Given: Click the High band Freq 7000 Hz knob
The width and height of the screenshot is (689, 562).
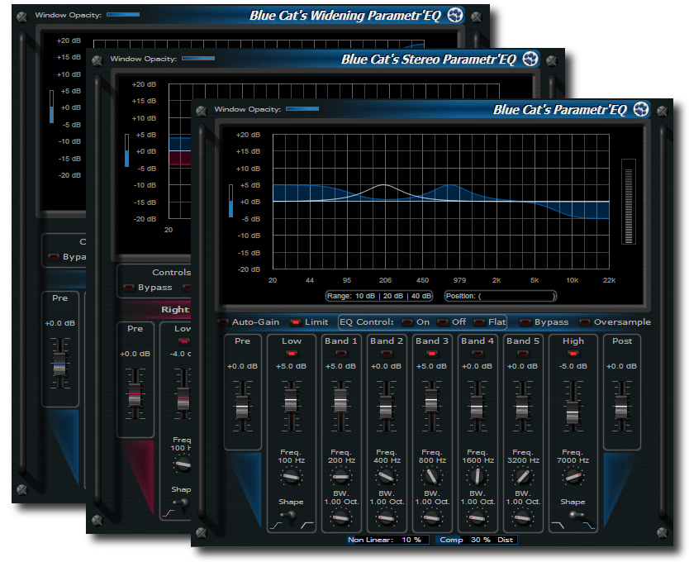Looking at the screenshot, I should (573, 475).
